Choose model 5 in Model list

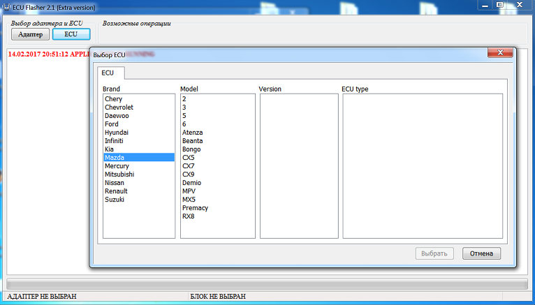coord(218,116)
